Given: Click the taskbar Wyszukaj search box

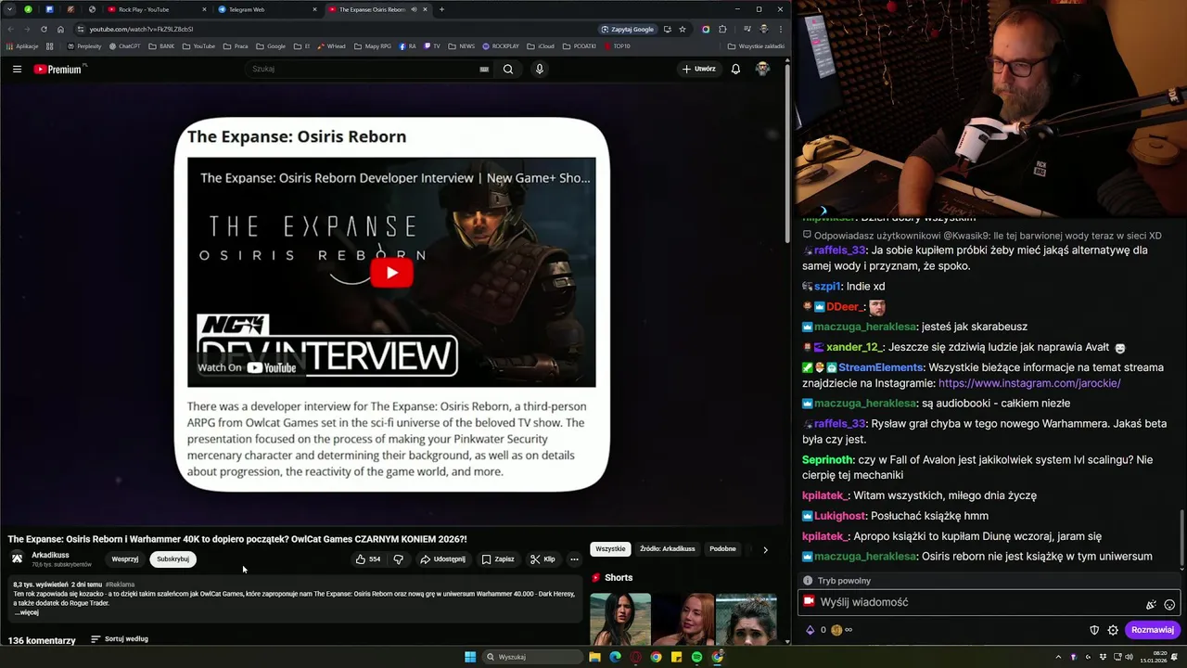Looking at the screenshot, I should tap(532, 657).
